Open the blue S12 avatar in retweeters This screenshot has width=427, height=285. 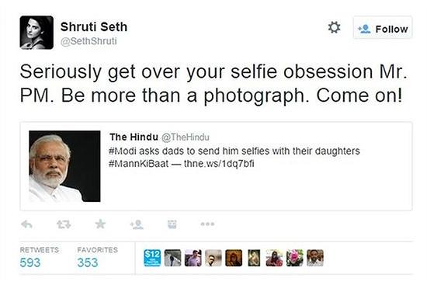tap(152, 258)
